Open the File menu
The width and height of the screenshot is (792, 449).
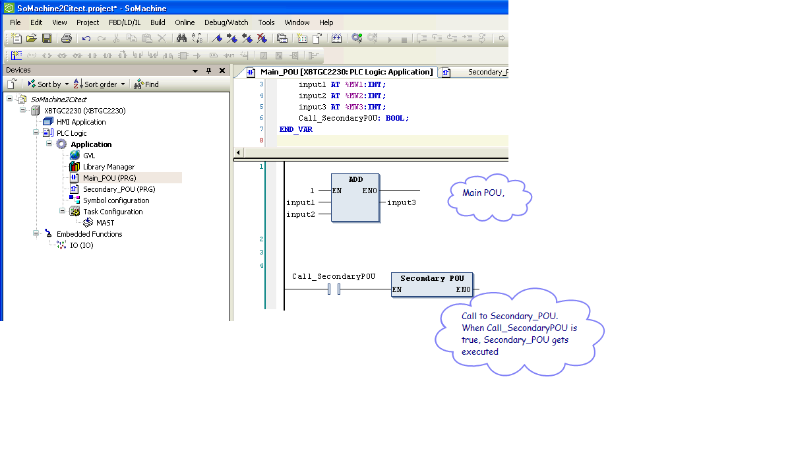[x=15, y=22]
